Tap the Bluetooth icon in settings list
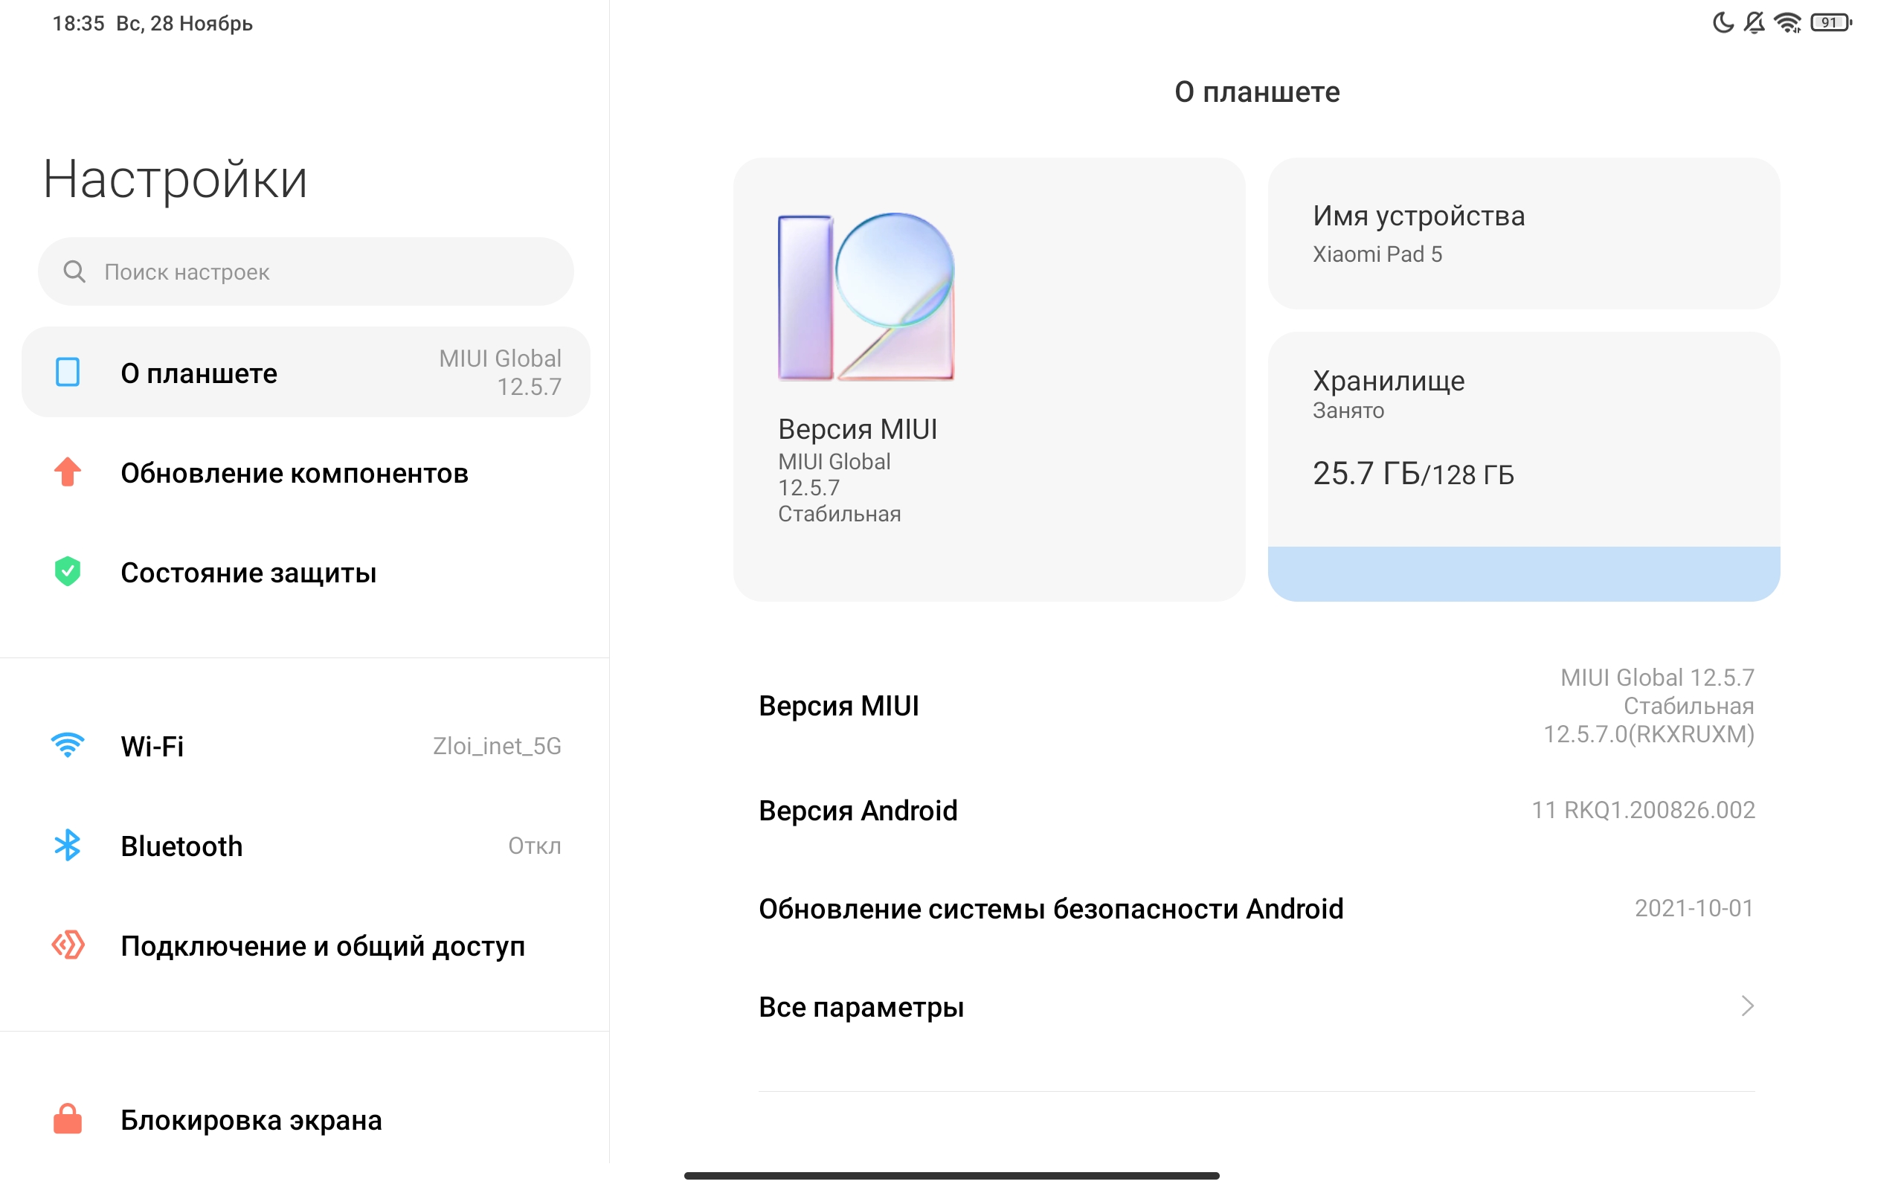 68,846
